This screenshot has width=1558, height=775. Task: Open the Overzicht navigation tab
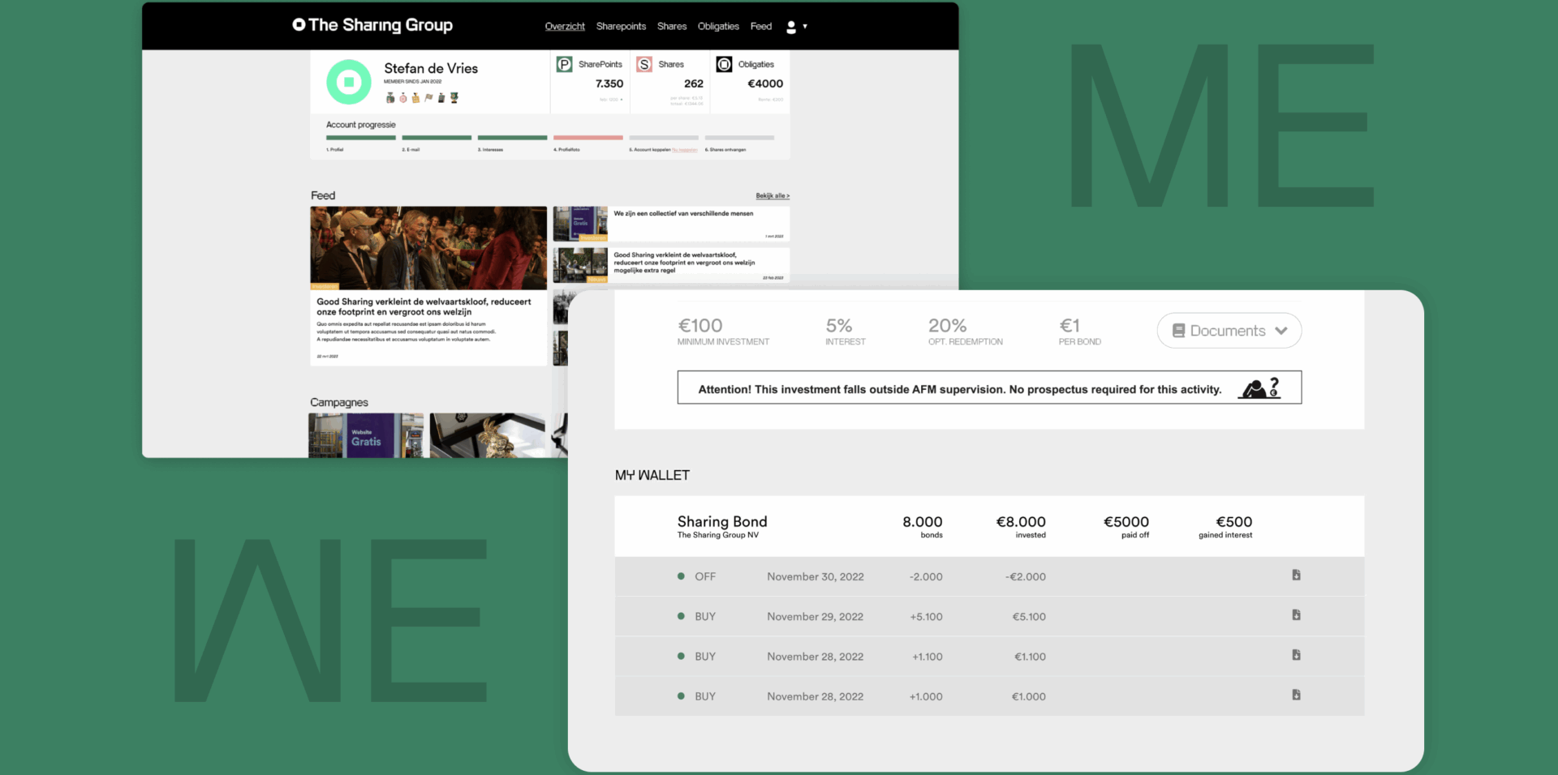pos(565,27)
